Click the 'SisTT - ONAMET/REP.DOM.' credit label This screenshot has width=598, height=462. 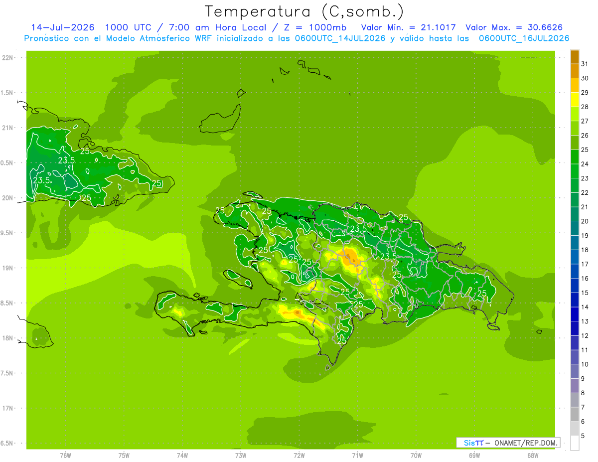(507, 443)
